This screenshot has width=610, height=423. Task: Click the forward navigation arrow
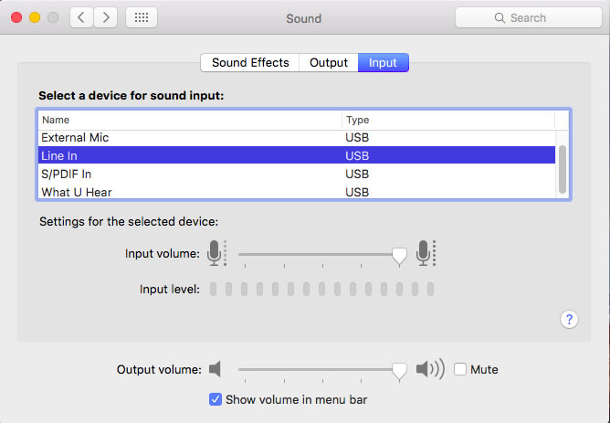[105, 17]
